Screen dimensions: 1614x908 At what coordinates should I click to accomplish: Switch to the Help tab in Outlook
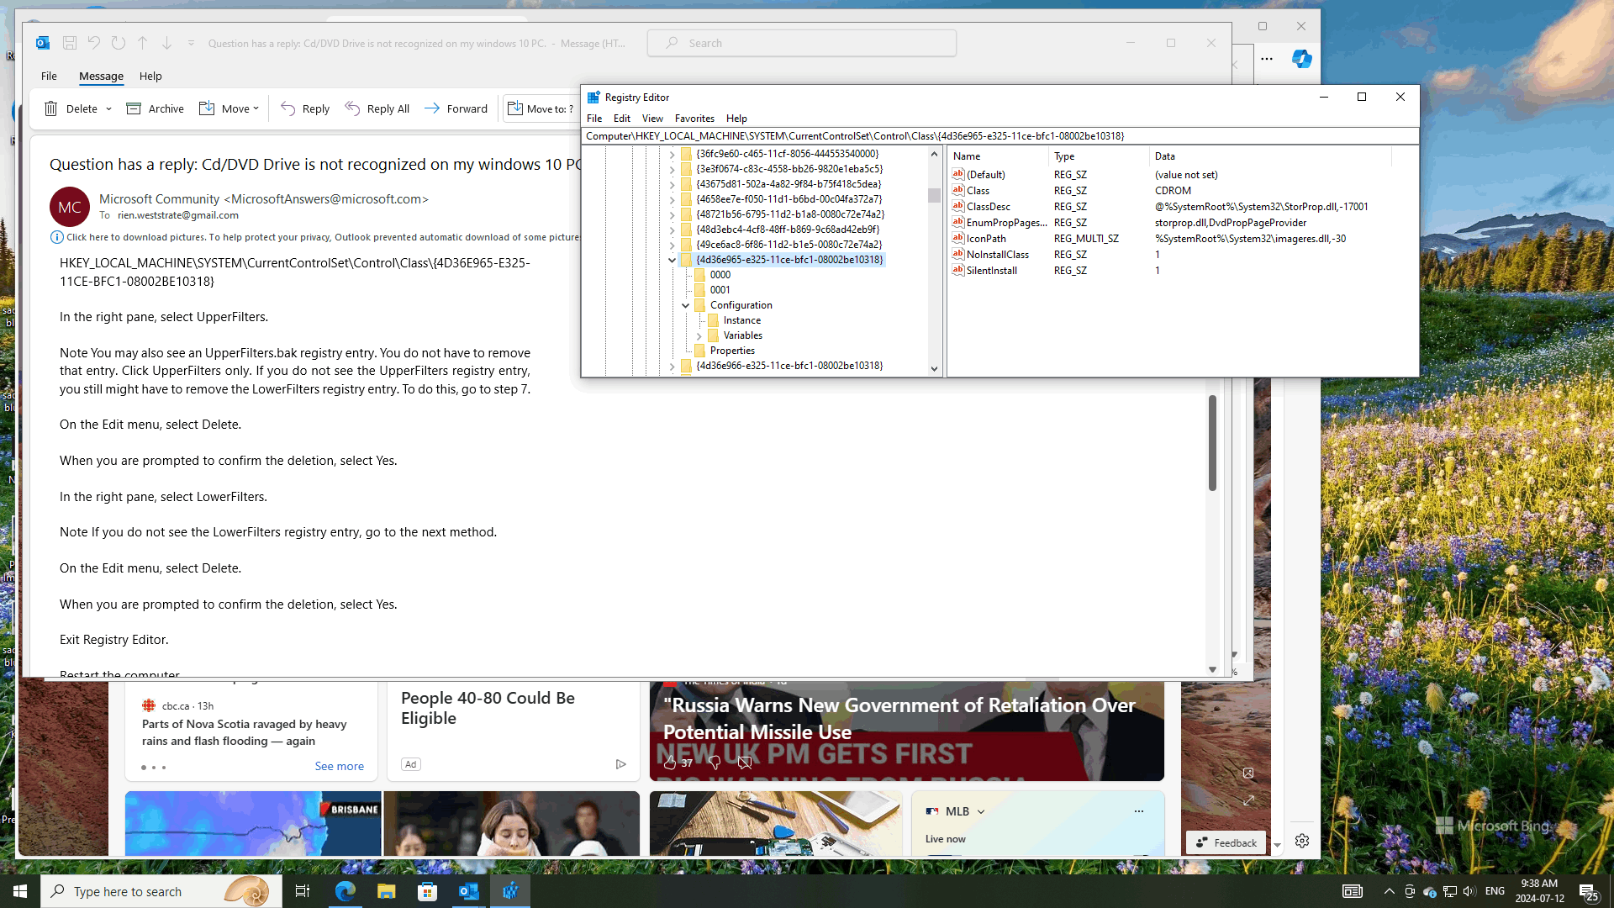(x=150, y=76)
